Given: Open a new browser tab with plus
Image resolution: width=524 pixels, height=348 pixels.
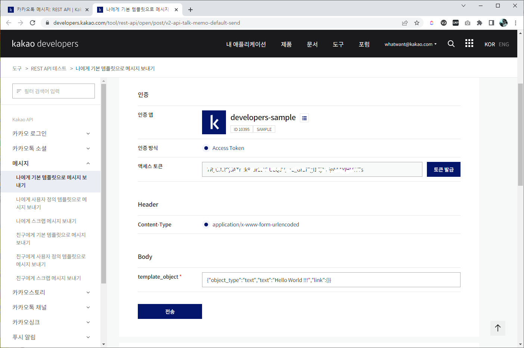Looking at the screenshot, I should (190, 10).
